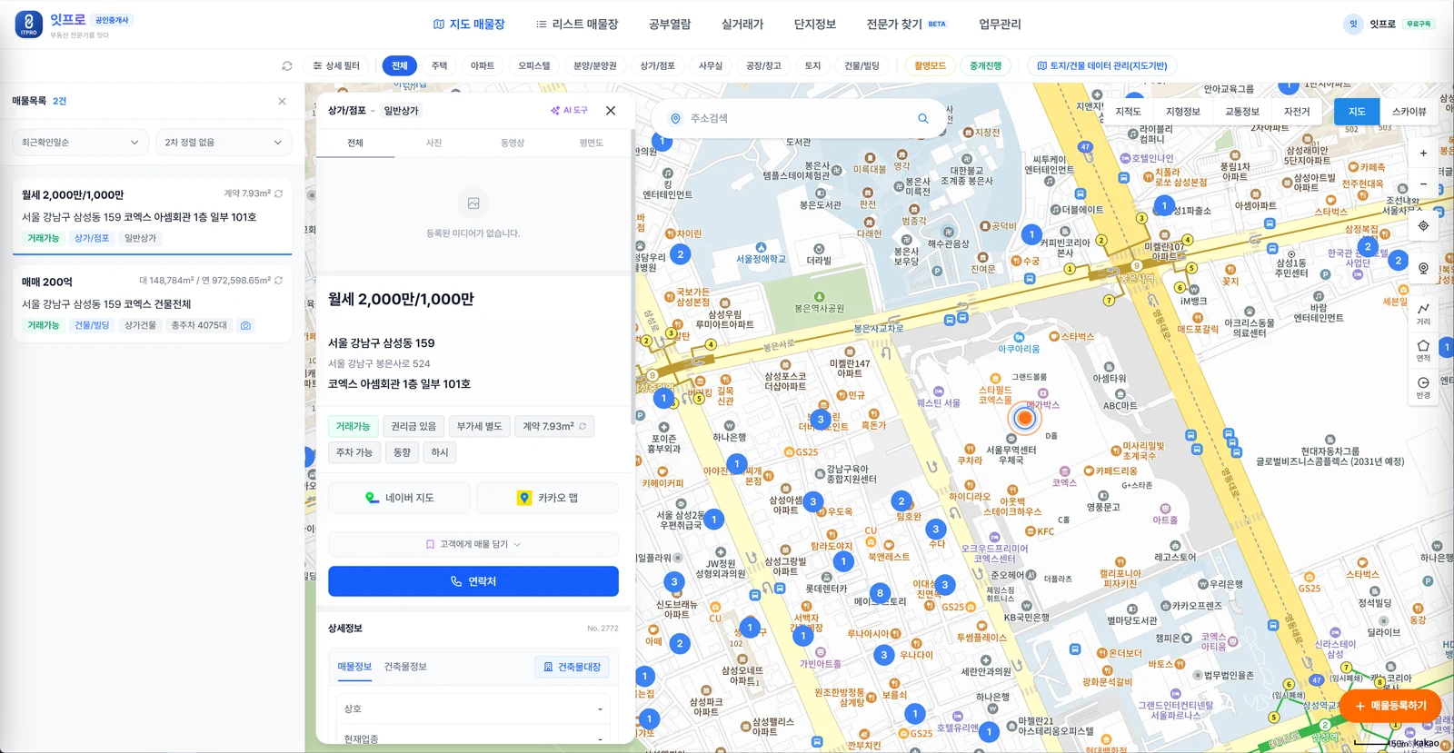Filter by 아파트 property type

(x=483, y=65)
